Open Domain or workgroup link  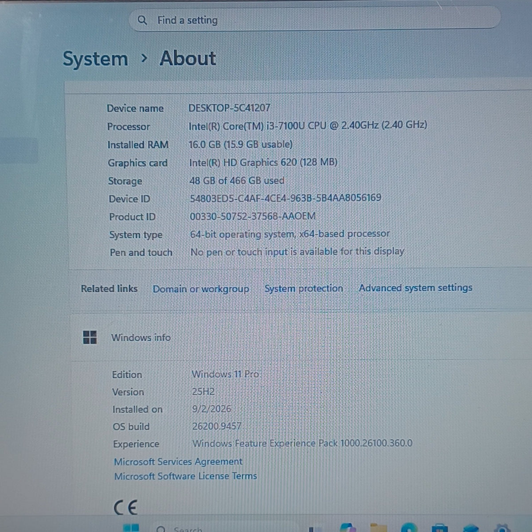tap(201, 289)
